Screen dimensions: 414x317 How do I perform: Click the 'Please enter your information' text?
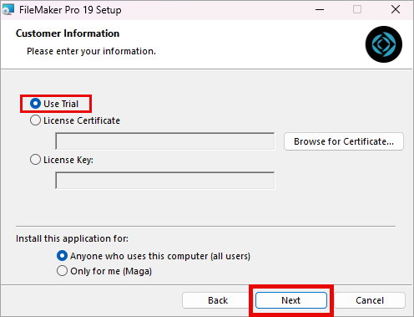91,51
